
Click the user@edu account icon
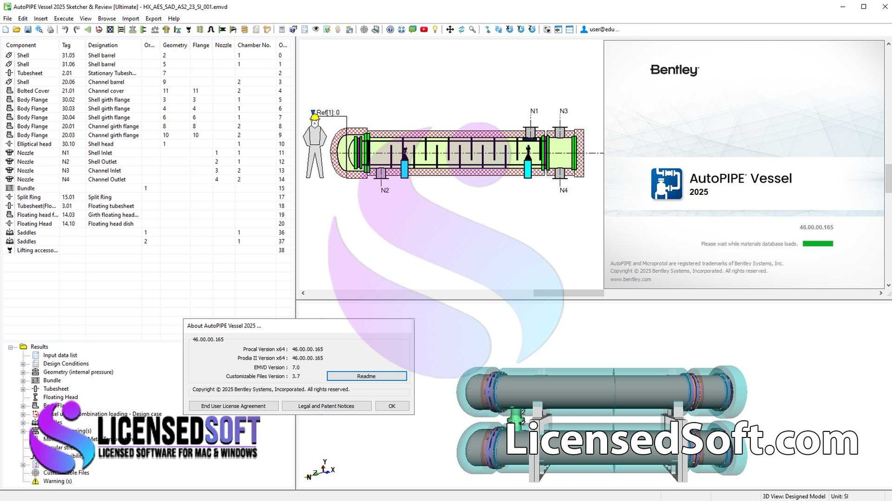tap(584, 30)
